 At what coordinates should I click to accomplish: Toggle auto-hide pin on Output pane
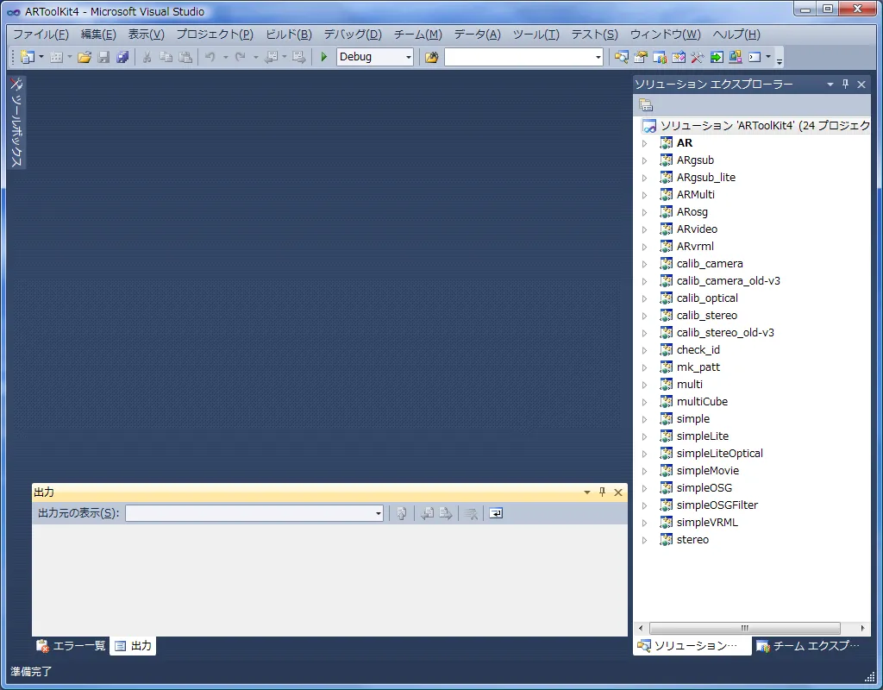[602, 492]
